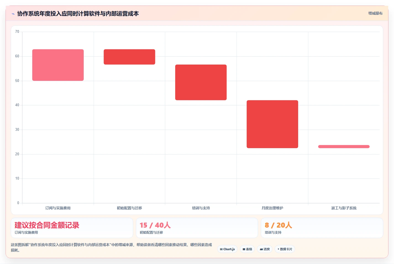Click the 月度治理维护 waterfall bar

pos(272,124)
